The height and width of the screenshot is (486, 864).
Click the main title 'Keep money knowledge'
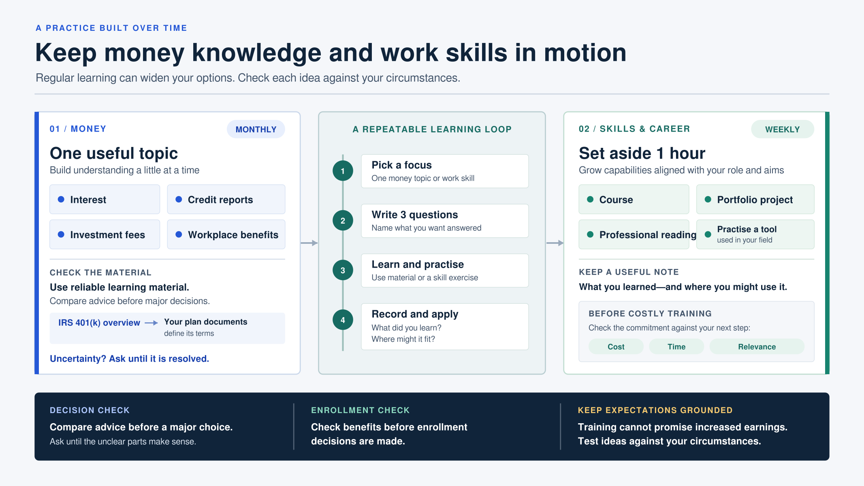[x=331, y=53]
